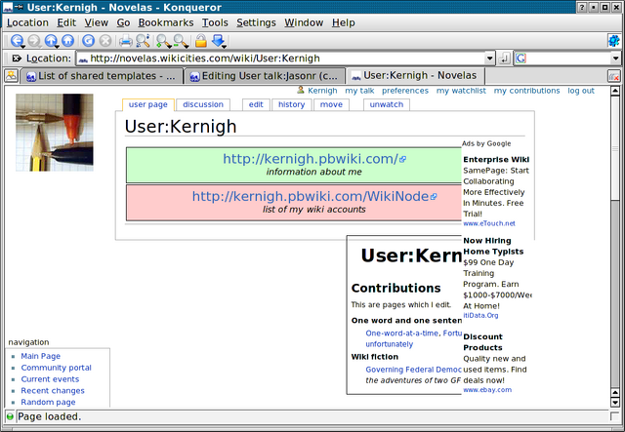Viewport: 625px width, 432px height.
Task: Open the Recent changes navigation link
Action: [53, 391]
